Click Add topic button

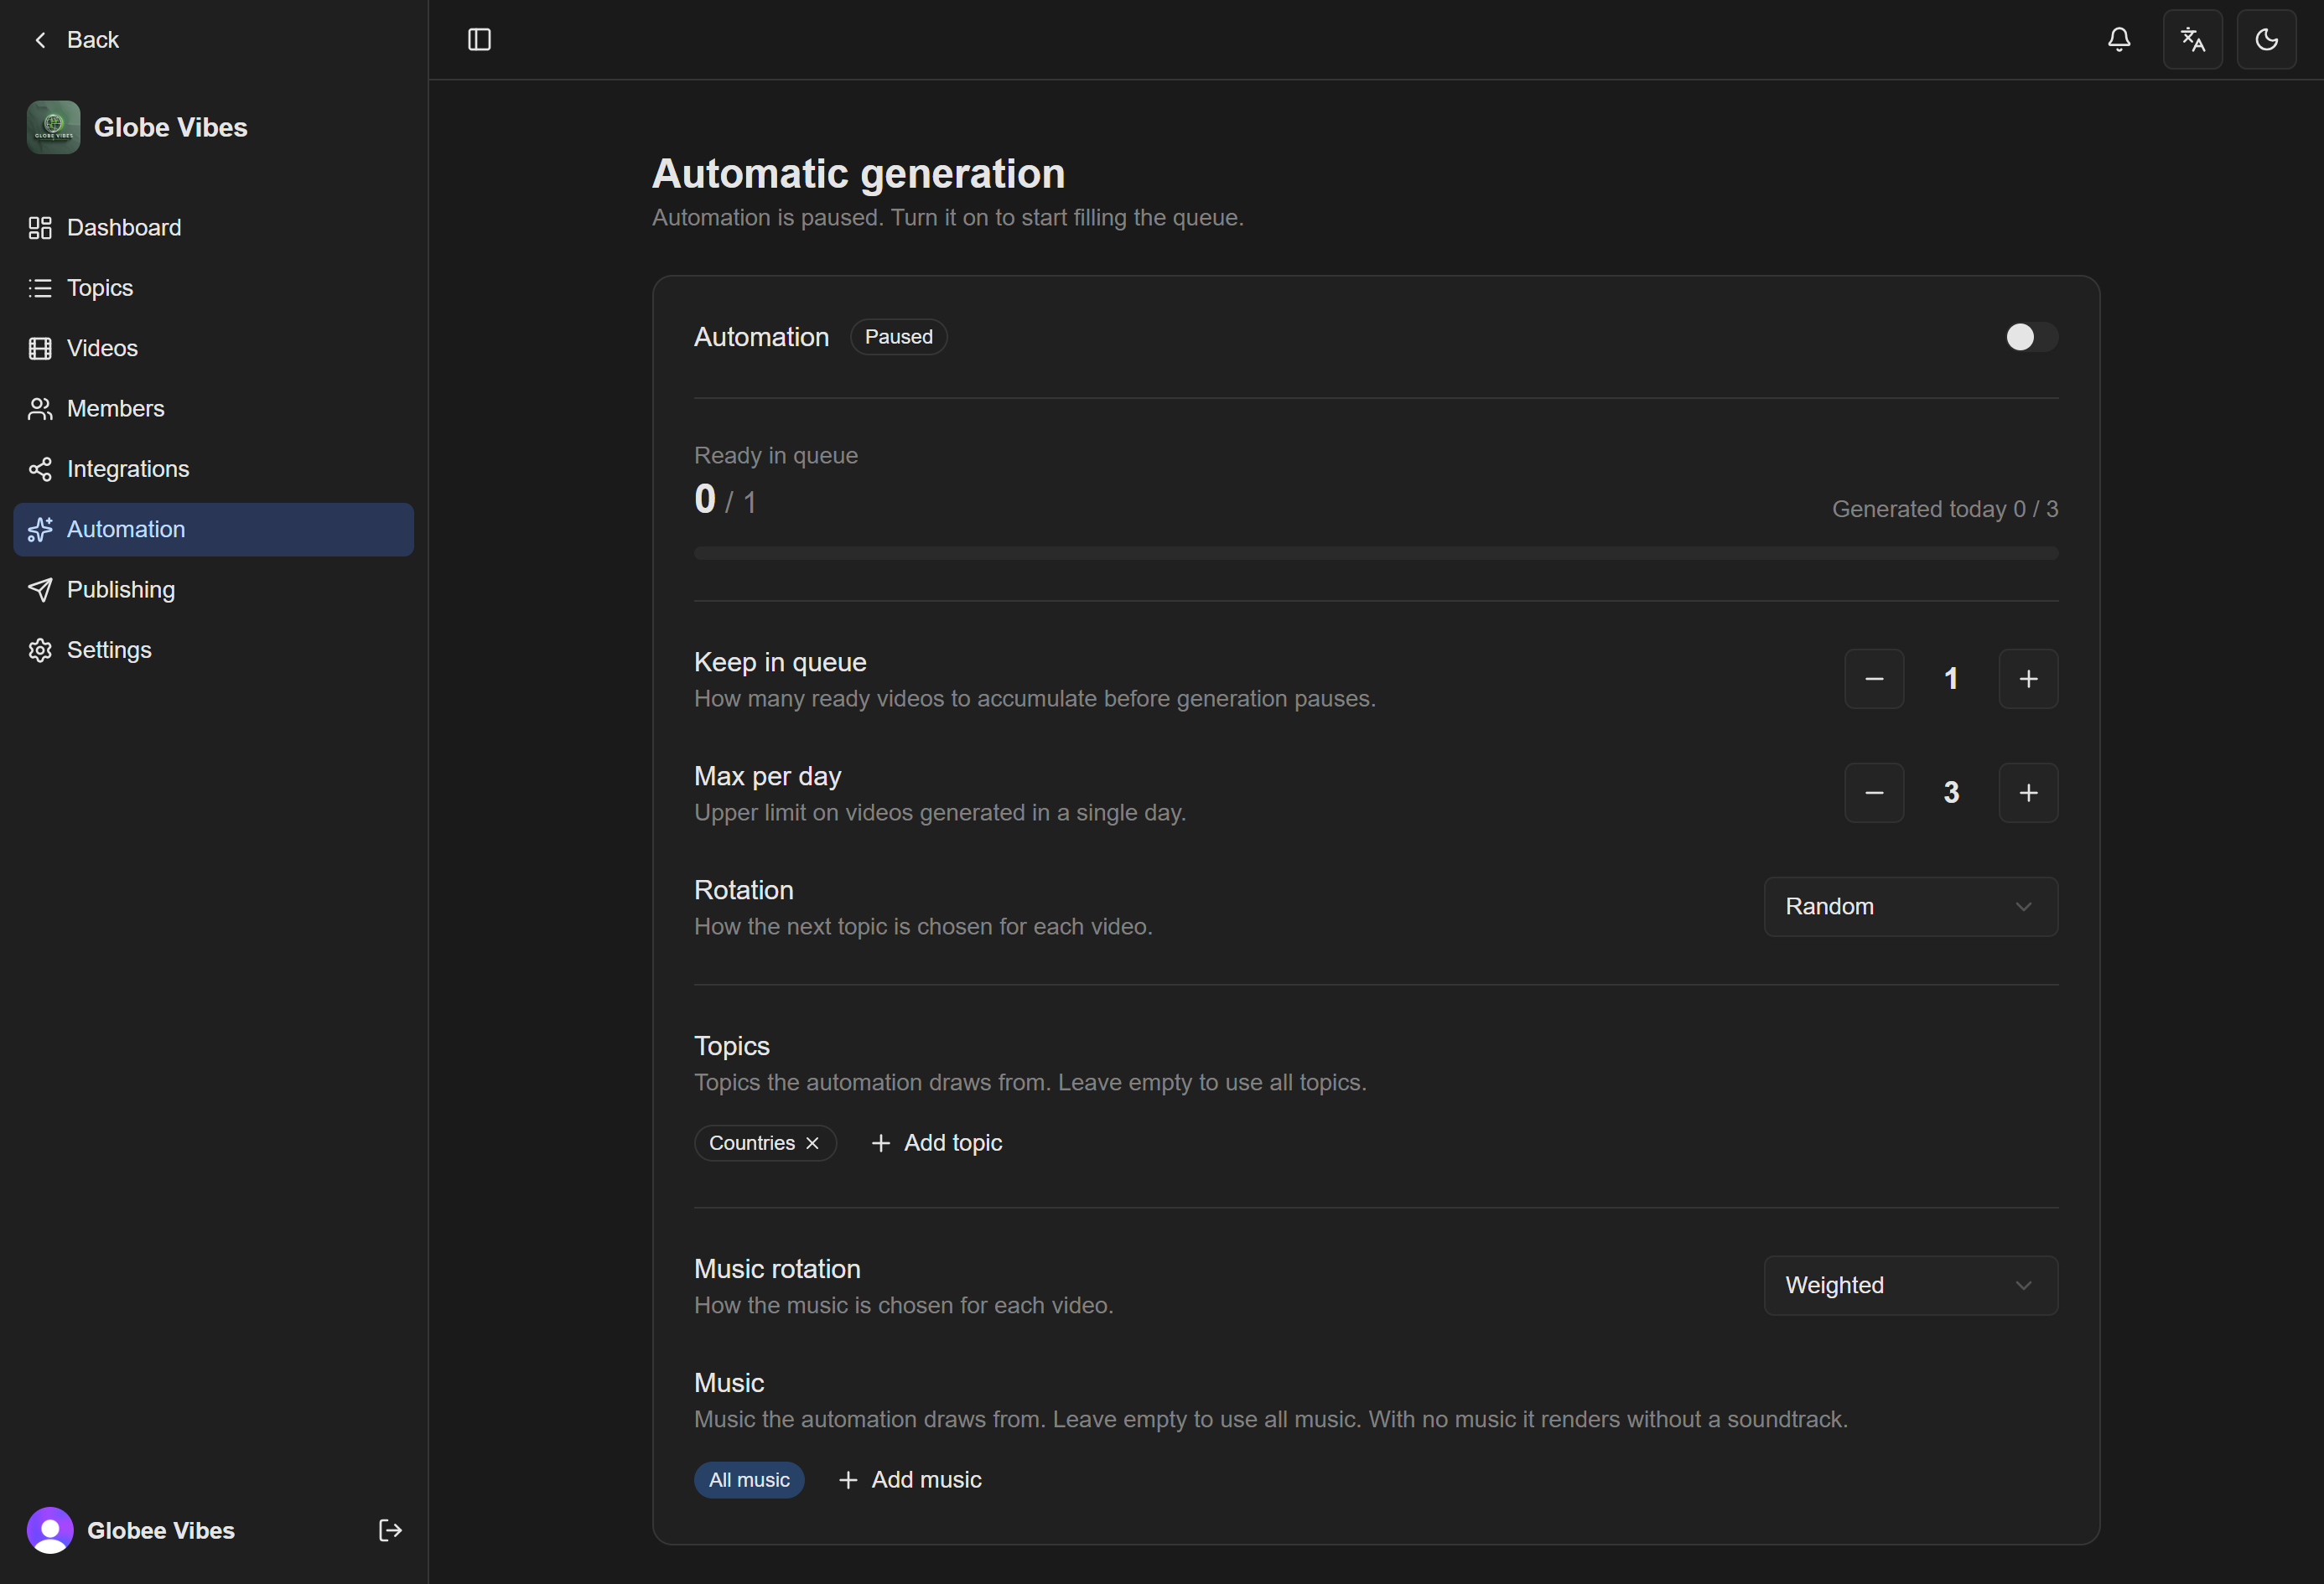pyautogui.click(x=937, y=1142)
